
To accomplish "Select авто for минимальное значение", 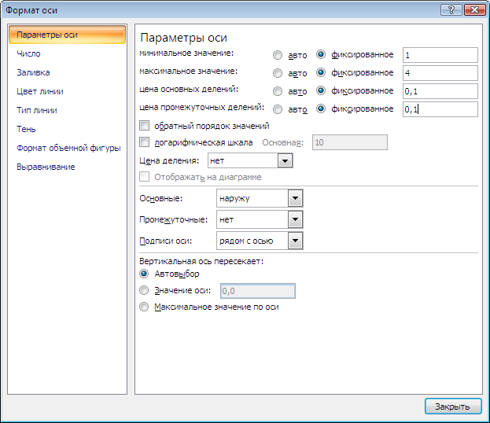I will tap(278, 55).
